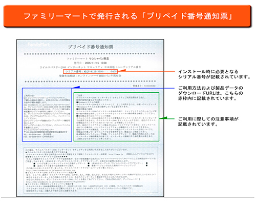Click the note インストール時に必要となる シリアル番号

click(x=214, y=74)
